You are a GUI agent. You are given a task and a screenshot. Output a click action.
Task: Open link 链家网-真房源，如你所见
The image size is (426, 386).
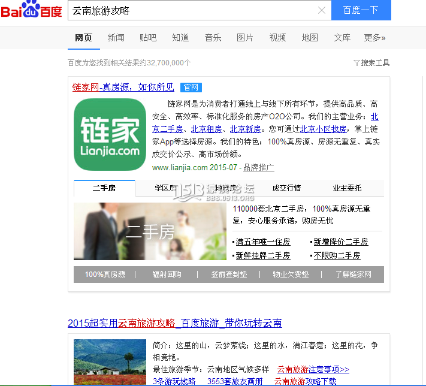[x=123, y=88]
